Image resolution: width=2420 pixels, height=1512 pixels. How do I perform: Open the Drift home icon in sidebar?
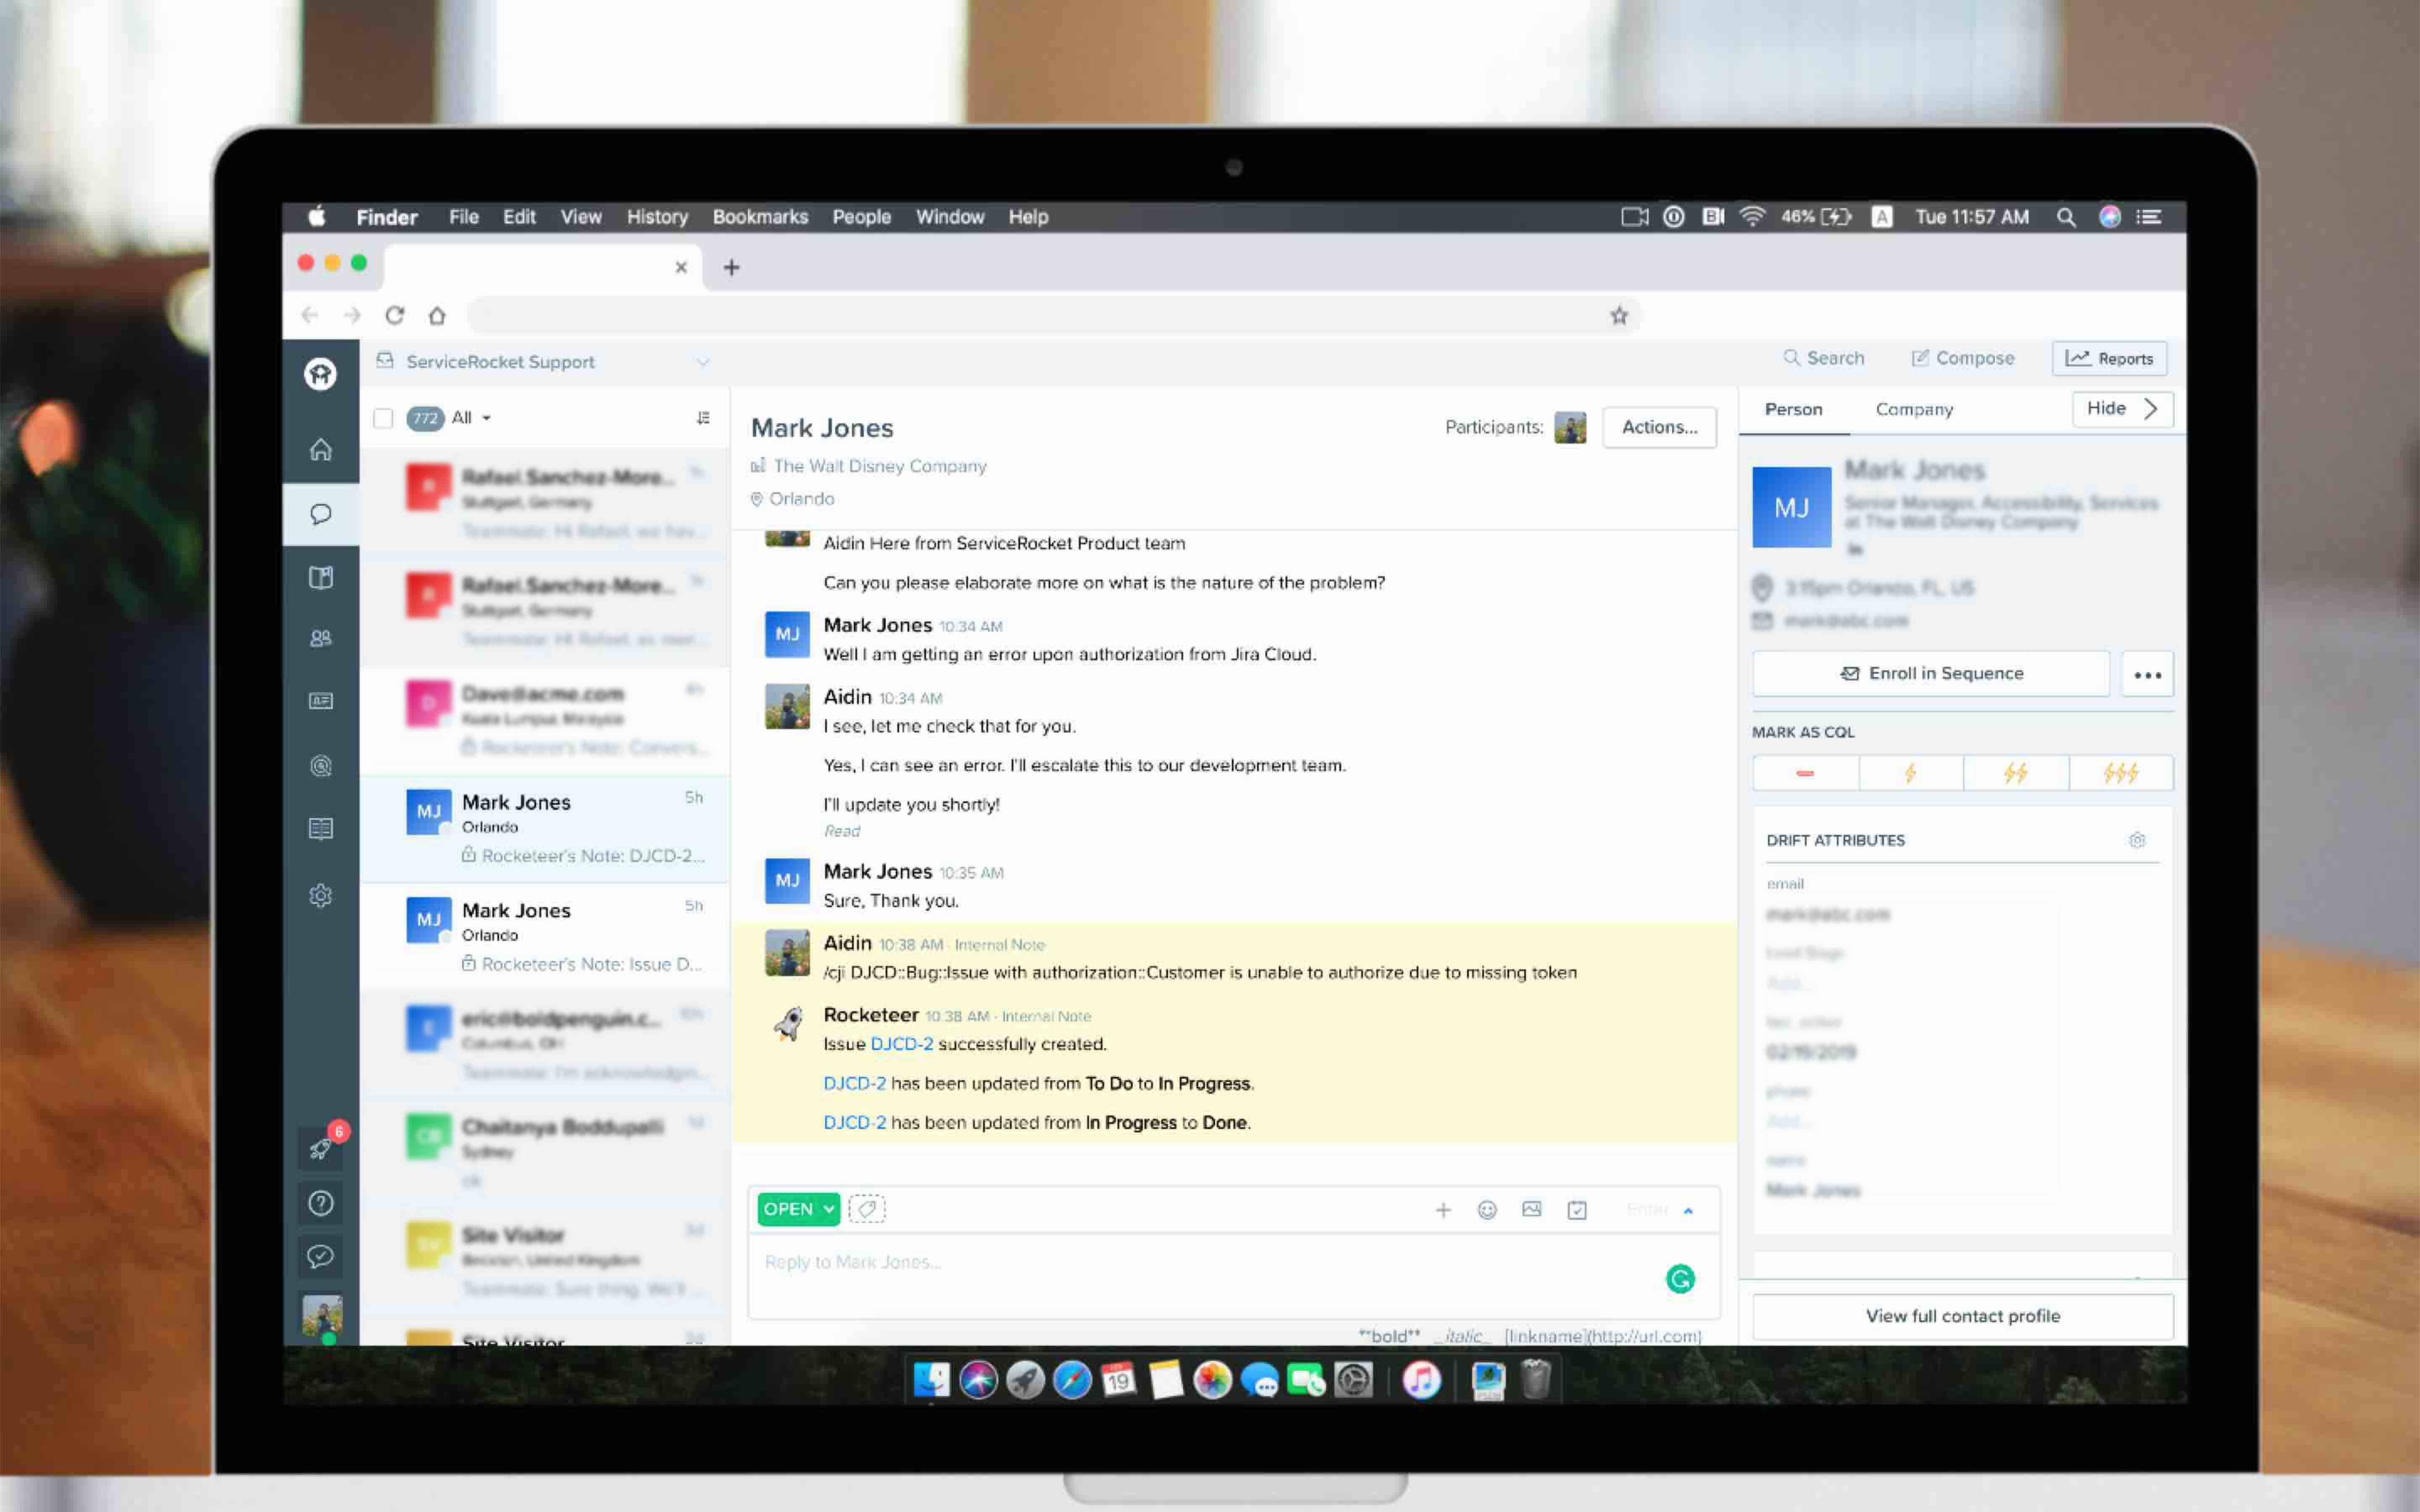click(x=320, y=450)
